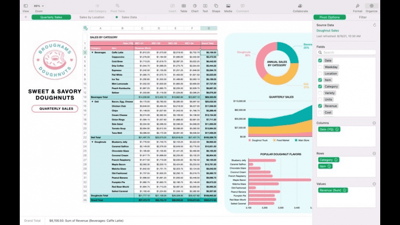Screen dimensions: 400x225
Task: Click the Text box toolbar icon
Action: 205,6
